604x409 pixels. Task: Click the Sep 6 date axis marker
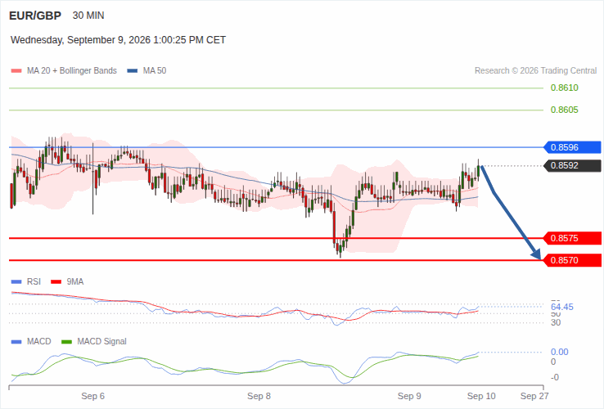tap(92, 396)
